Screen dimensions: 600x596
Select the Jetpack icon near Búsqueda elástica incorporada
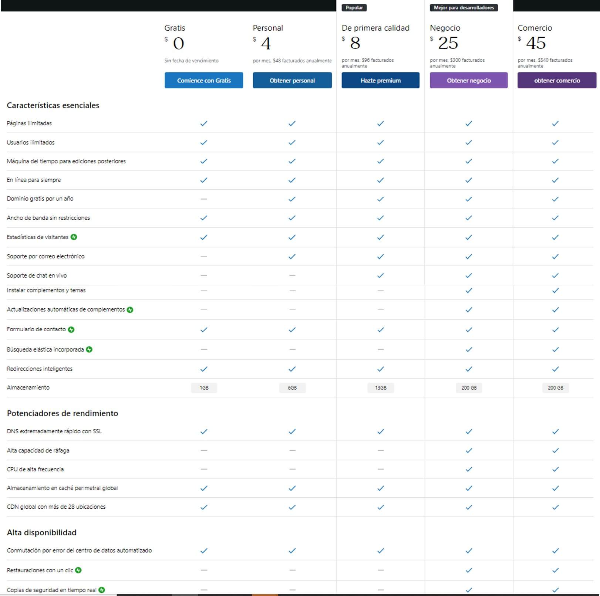89,348
